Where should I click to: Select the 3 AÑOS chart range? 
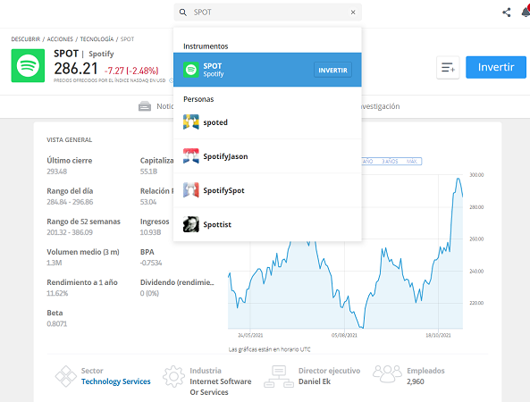point(390,162)
